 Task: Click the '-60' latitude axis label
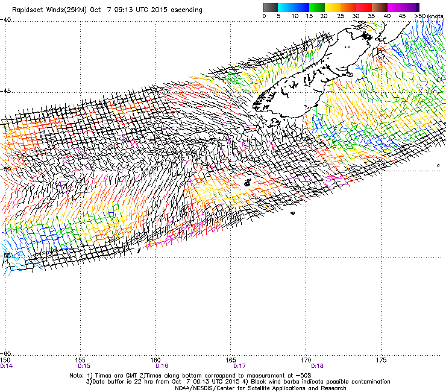[5, 354]
